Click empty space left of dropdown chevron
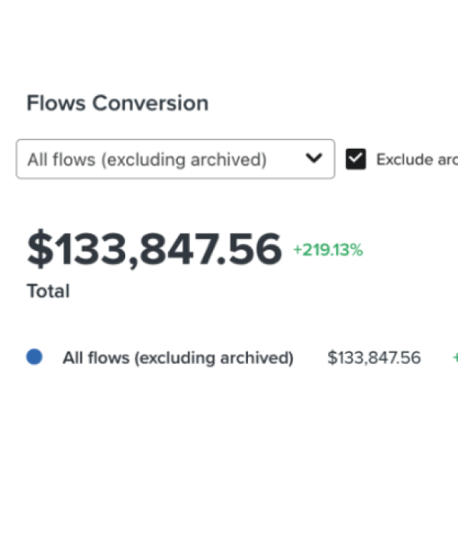 286,159
